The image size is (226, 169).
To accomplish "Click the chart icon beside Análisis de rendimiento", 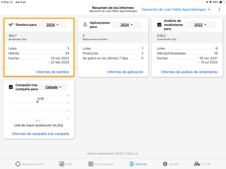I will click(x=159, y=25).
